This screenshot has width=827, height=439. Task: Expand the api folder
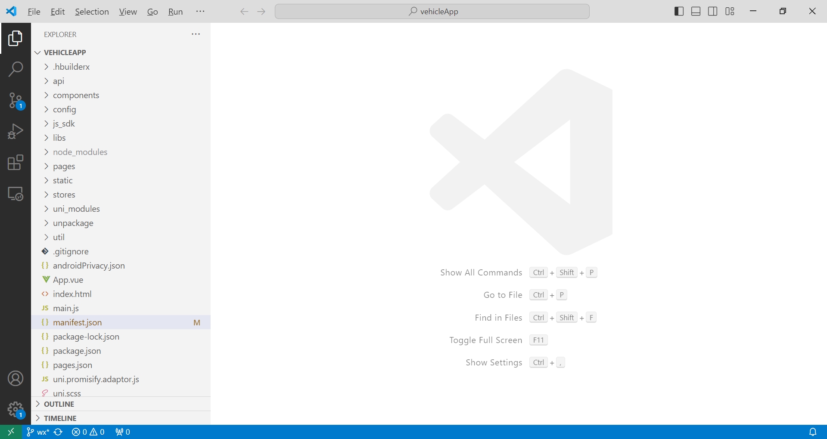[121, 81]
